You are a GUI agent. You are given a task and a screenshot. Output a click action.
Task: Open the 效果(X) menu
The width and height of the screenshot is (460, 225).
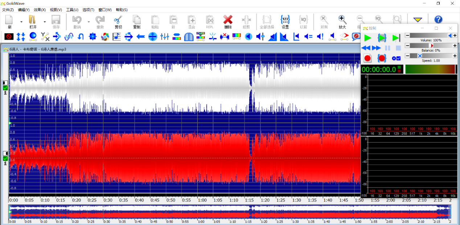pyautogui.click(x=40, y=10)
